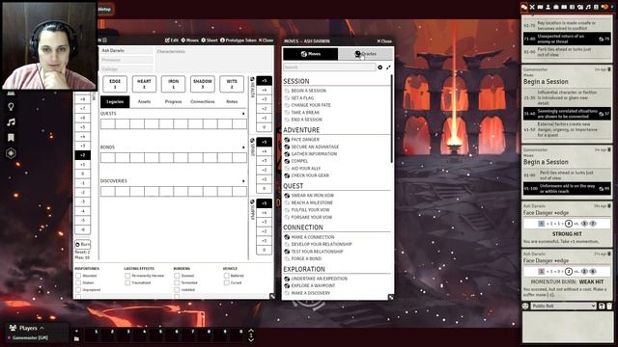This screenshot has width=618, height=347.
Task: Click the collapse-all arrows icon beside moves search
Action: pyautogui.click(x=388, y=67)
